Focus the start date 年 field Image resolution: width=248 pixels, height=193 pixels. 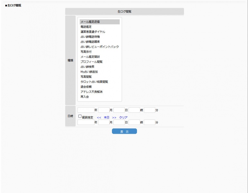(x=86, y=110)
